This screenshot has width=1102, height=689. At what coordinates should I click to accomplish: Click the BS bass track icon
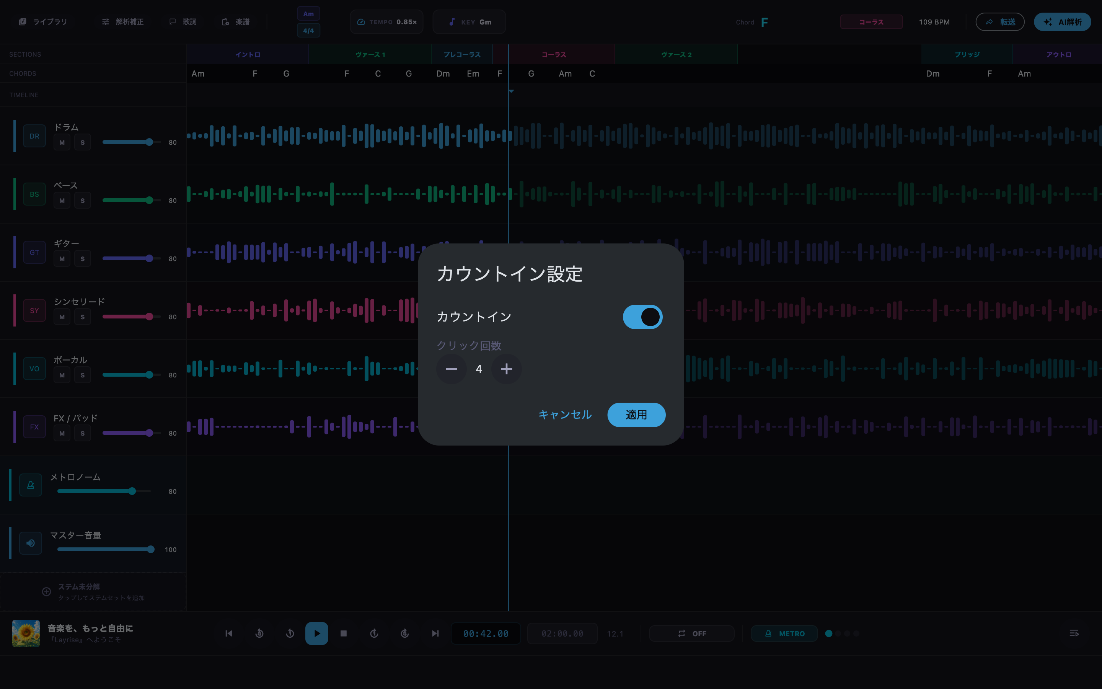click(x=34, y=194)
